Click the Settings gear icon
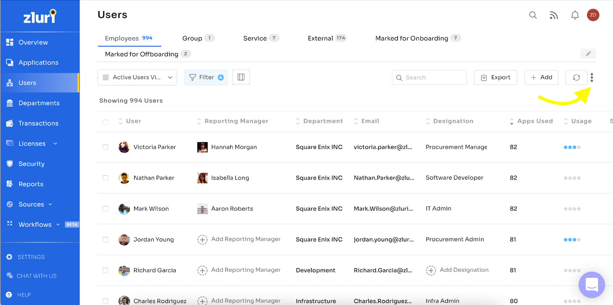This screenshot has height=305, width=613. [x=10, y=257]
